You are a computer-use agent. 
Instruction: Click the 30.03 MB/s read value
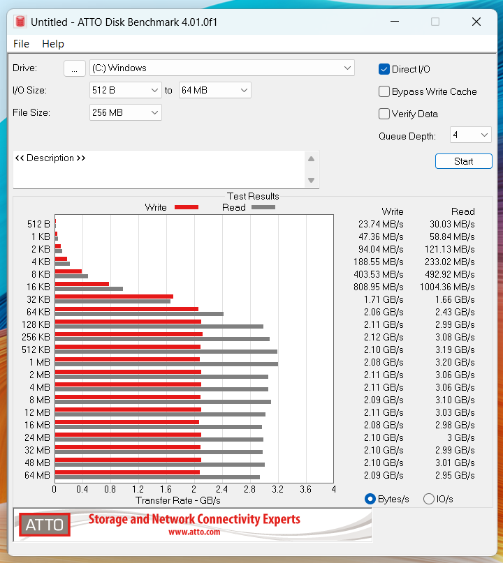tap(452, 224)
